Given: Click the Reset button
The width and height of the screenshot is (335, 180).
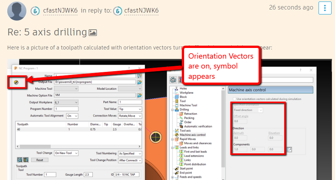Looking at the screenshot, I should tap(40, 160).
